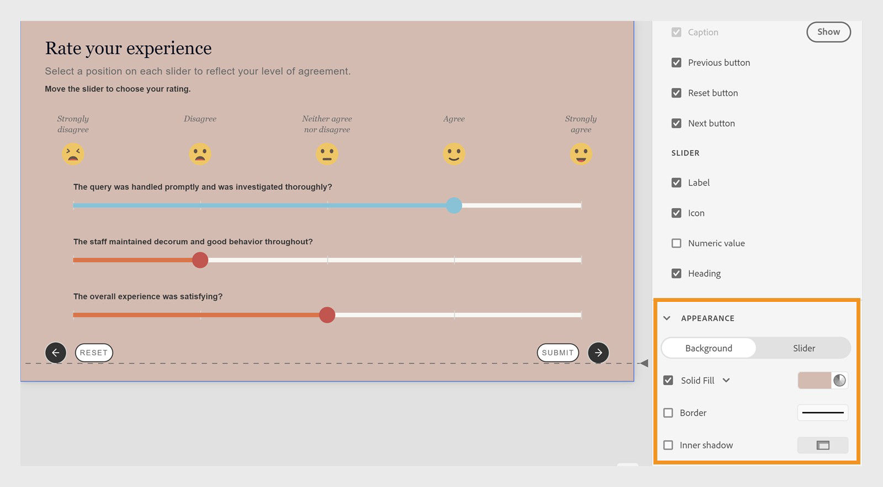Click the 'Strongly disagree' label
This screenshot has height=487, width=883.
pos(73,124)
